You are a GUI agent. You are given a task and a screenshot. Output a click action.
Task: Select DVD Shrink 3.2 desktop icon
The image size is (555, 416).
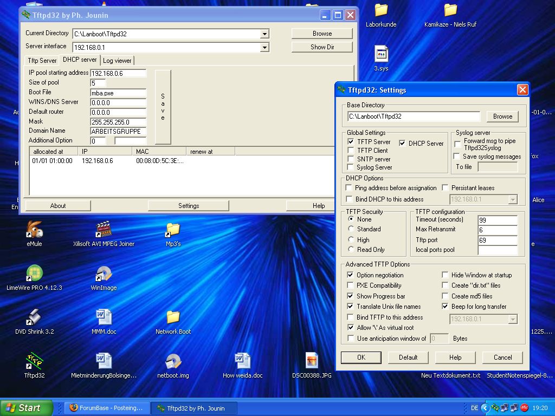click(x=34, y=317)
